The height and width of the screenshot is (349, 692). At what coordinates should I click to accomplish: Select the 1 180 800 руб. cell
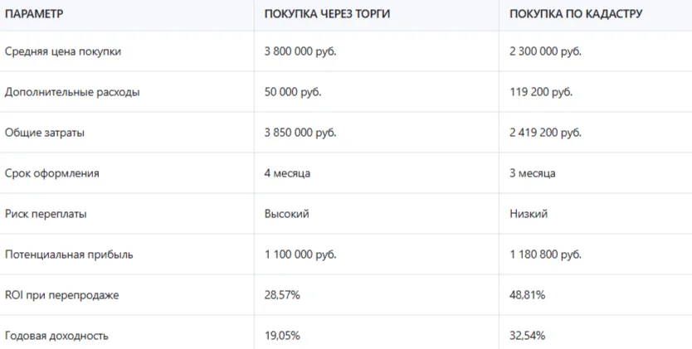(x=545, y=254)
